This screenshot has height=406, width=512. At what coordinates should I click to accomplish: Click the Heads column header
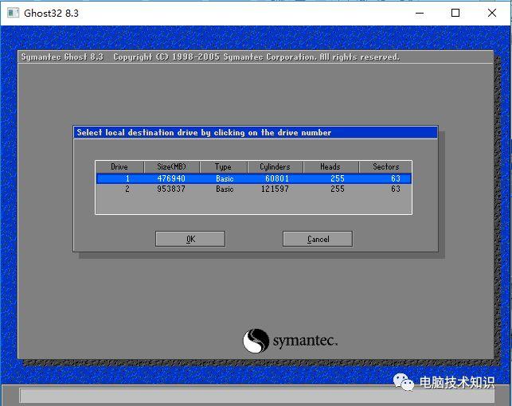coord(330,166)
